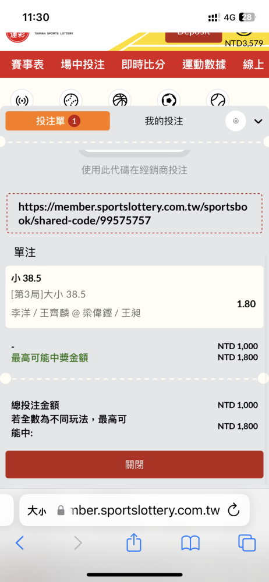Screen dimensions: 269x582
Task: Click the red 關閉 button
Action: point(134,464)
